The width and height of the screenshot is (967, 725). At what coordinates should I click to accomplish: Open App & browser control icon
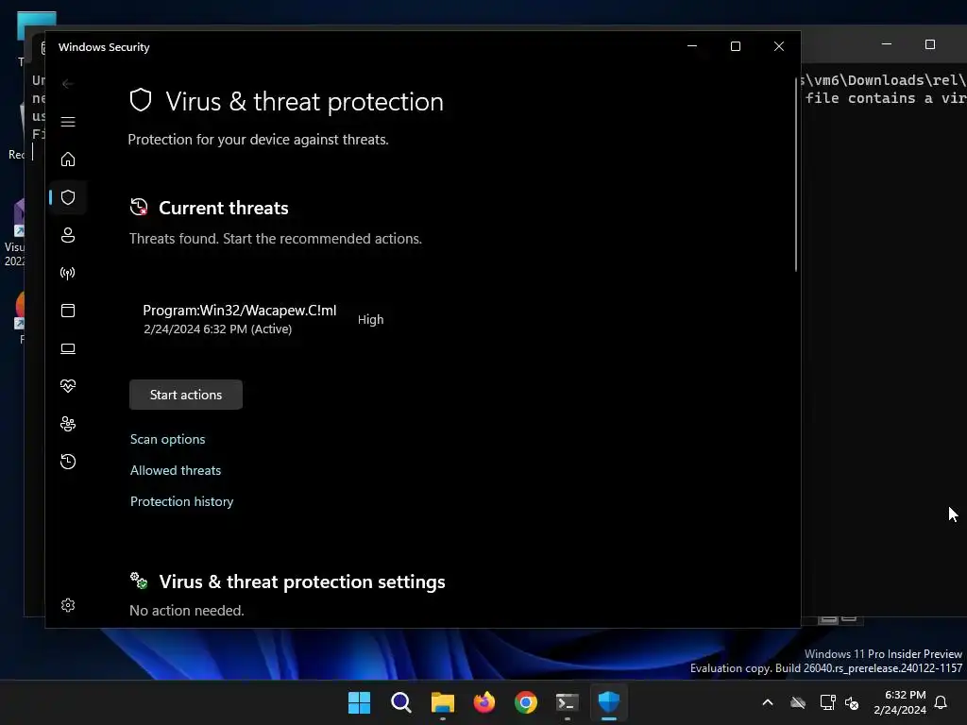[68, 311]
